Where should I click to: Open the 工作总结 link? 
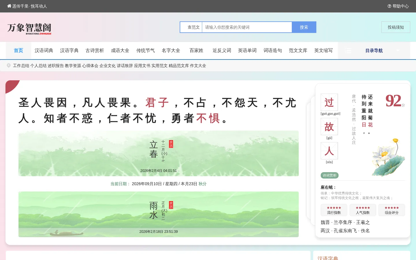21,66
